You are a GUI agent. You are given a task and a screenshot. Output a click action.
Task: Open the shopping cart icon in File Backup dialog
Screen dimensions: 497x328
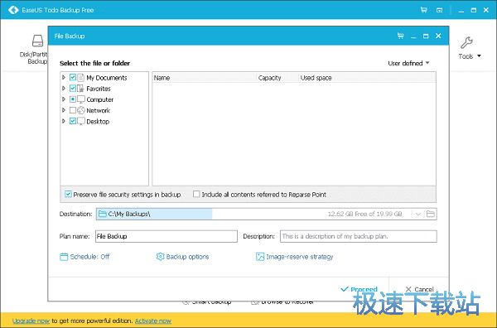click(x=401, y=36)
